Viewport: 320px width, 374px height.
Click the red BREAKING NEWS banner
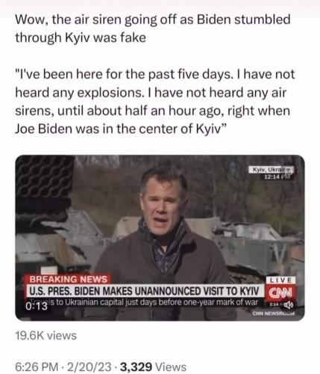coord(68,279)
